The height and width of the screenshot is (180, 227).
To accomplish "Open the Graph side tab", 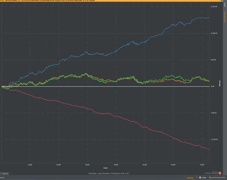I will click(x=225, y=5).
